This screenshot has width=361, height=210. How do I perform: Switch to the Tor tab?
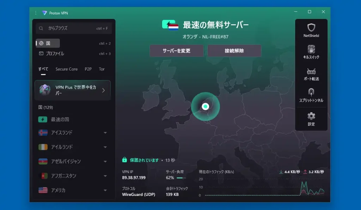point(102,69)
